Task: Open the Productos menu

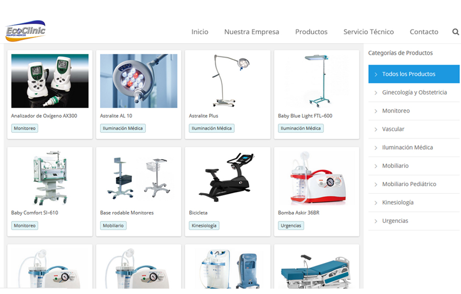Action: coord(311,32)
